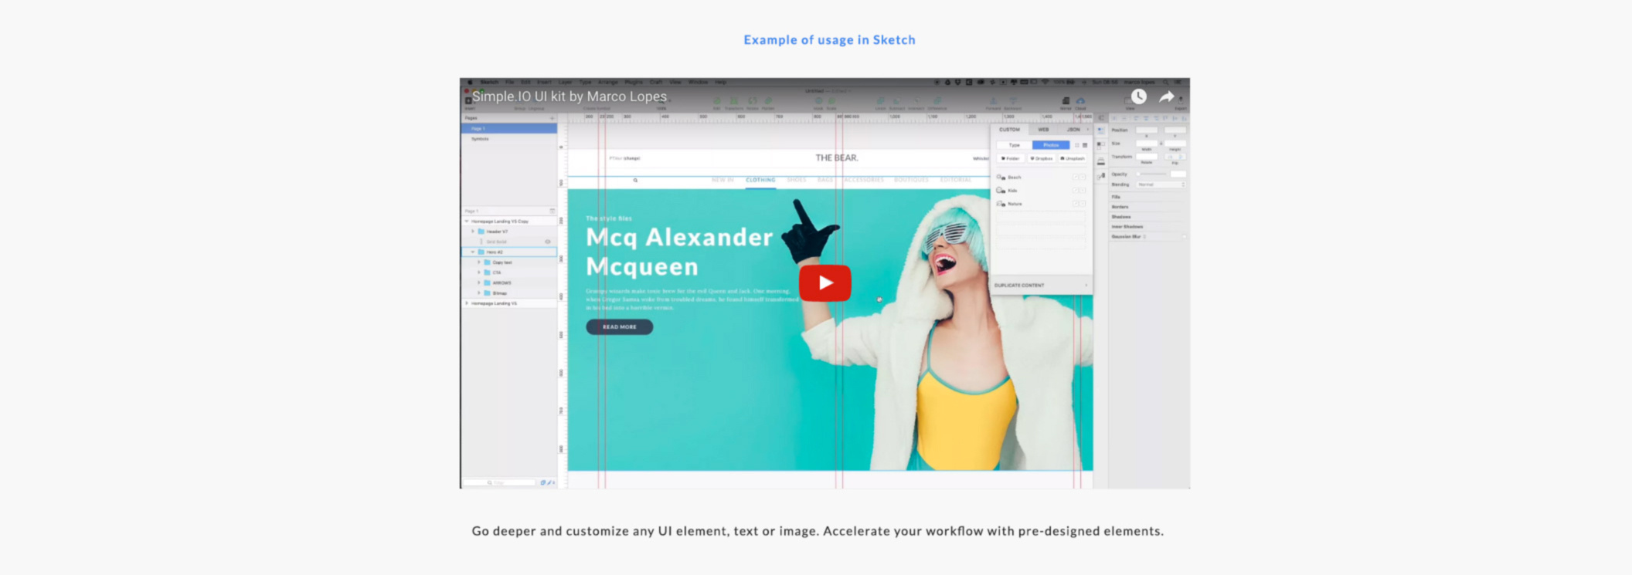The height and width of the screenshot is (575, 1632).
Task: Switch to list view icon in Craft panel
Action: pos(1085,145)
